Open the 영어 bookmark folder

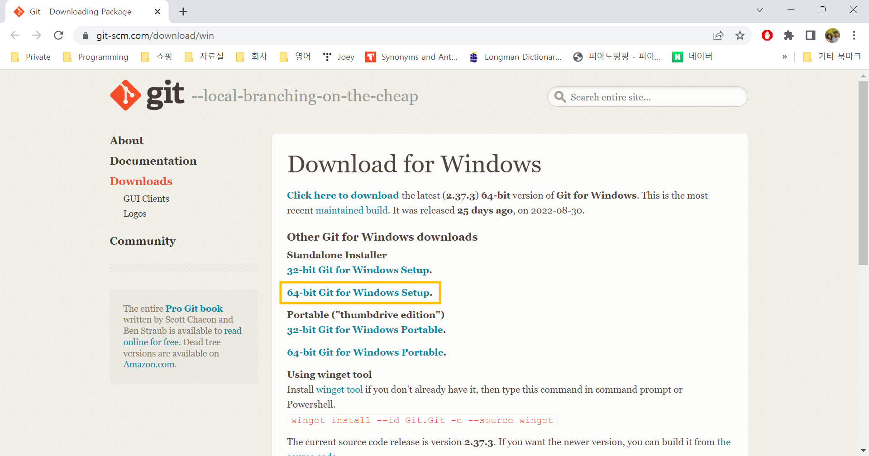(x=295, y=57)
